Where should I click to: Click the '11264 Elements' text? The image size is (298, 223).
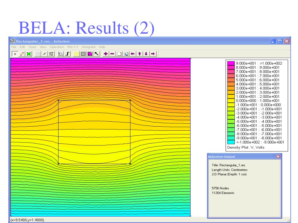223,193
